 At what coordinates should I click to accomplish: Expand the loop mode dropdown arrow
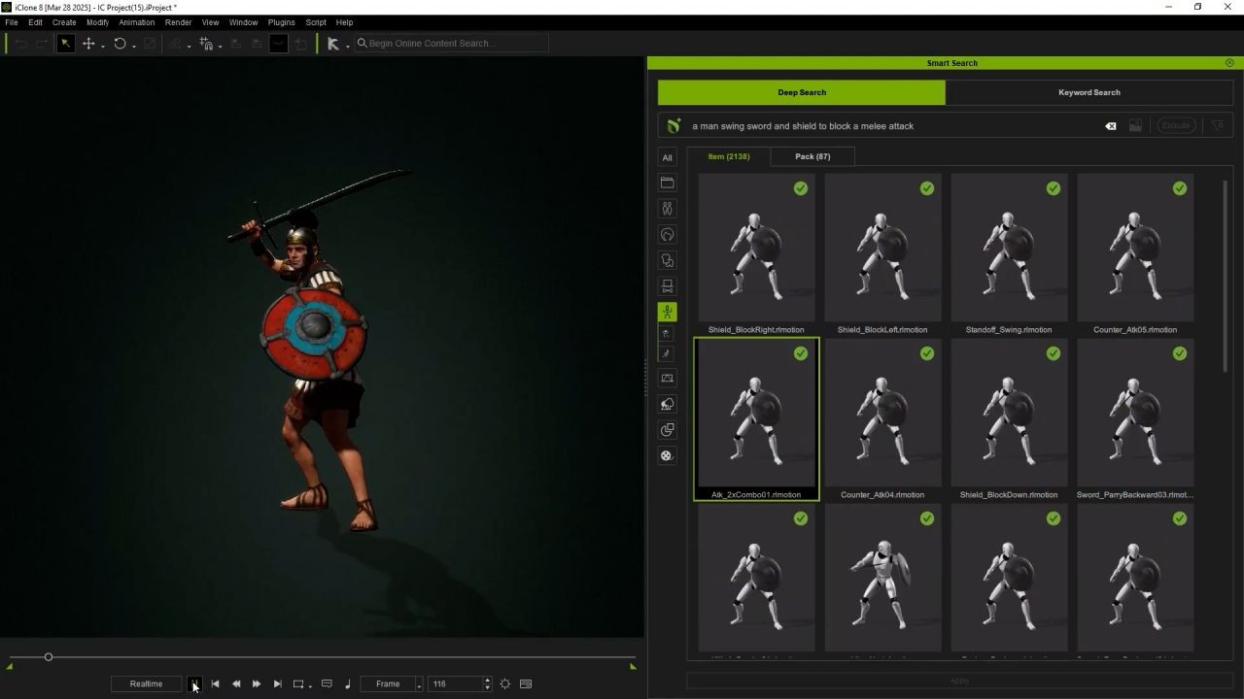tap(310, 685)
